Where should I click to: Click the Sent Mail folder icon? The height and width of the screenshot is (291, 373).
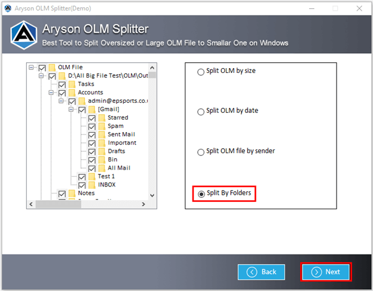[102, 134]
